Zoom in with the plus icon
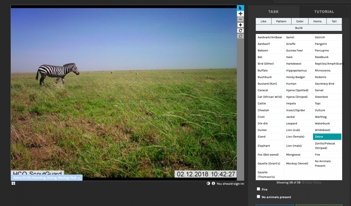This screenshot has width=351, height=206. (240, 25)
